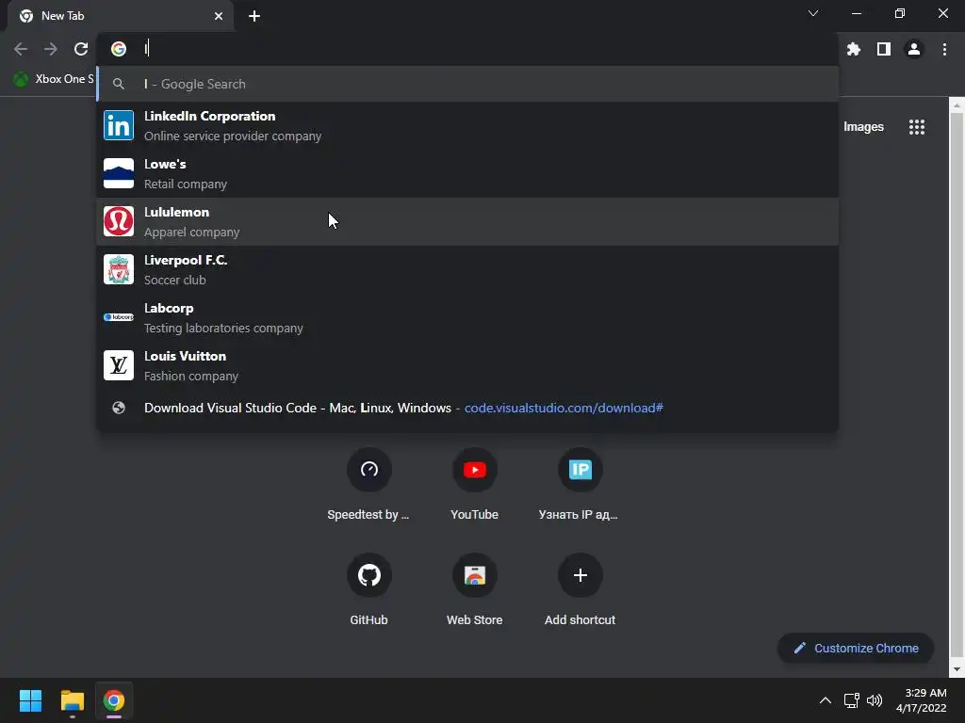Toggle the Chrome side panel icon
This screenshot has height=723, width=965.
[884, 49]
